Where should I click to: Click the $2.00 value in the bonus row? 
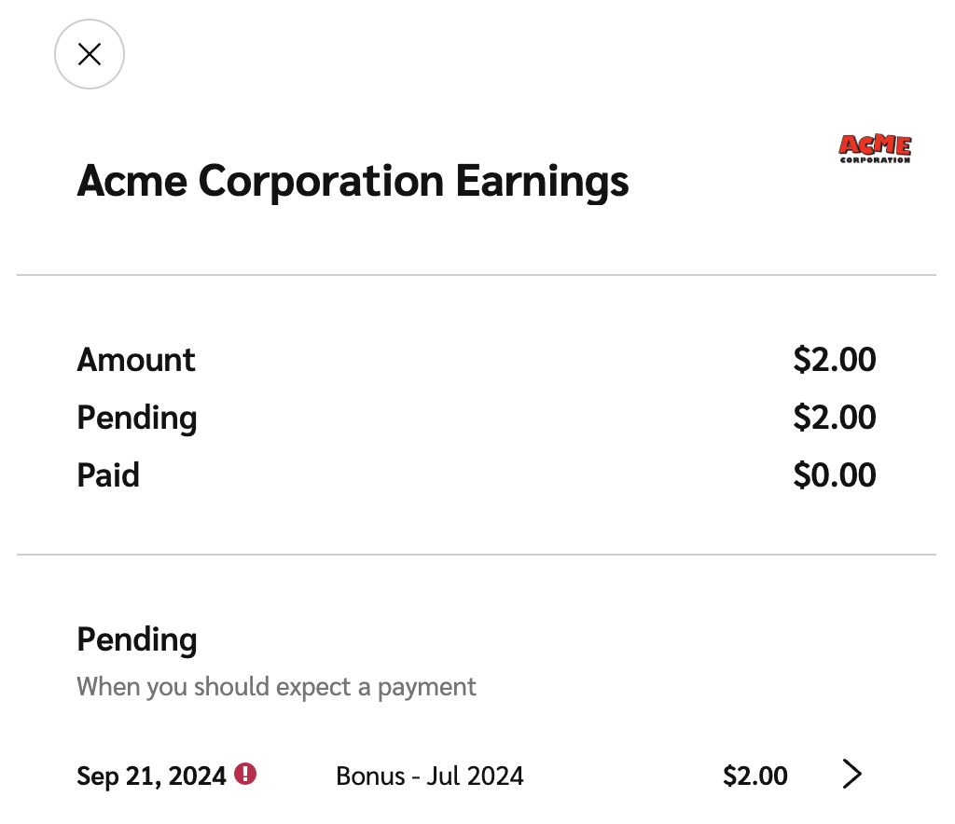[x=754, y=776]
